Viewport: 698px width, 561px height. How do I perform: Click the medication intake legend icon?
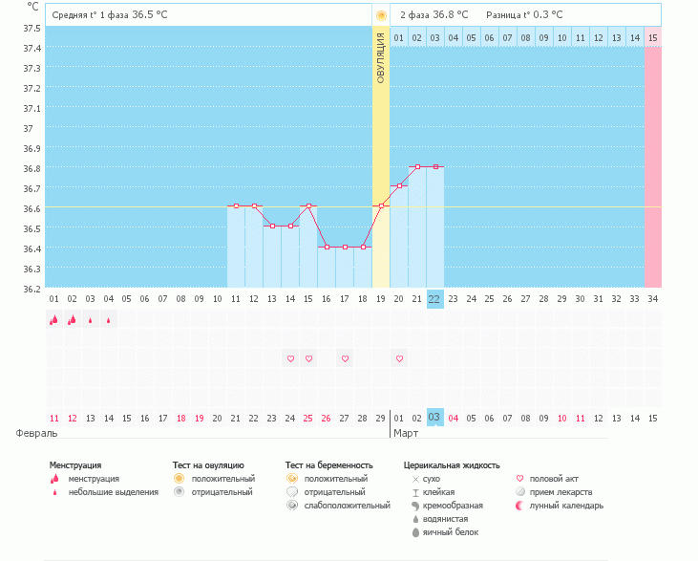click(x=520, y=492)
